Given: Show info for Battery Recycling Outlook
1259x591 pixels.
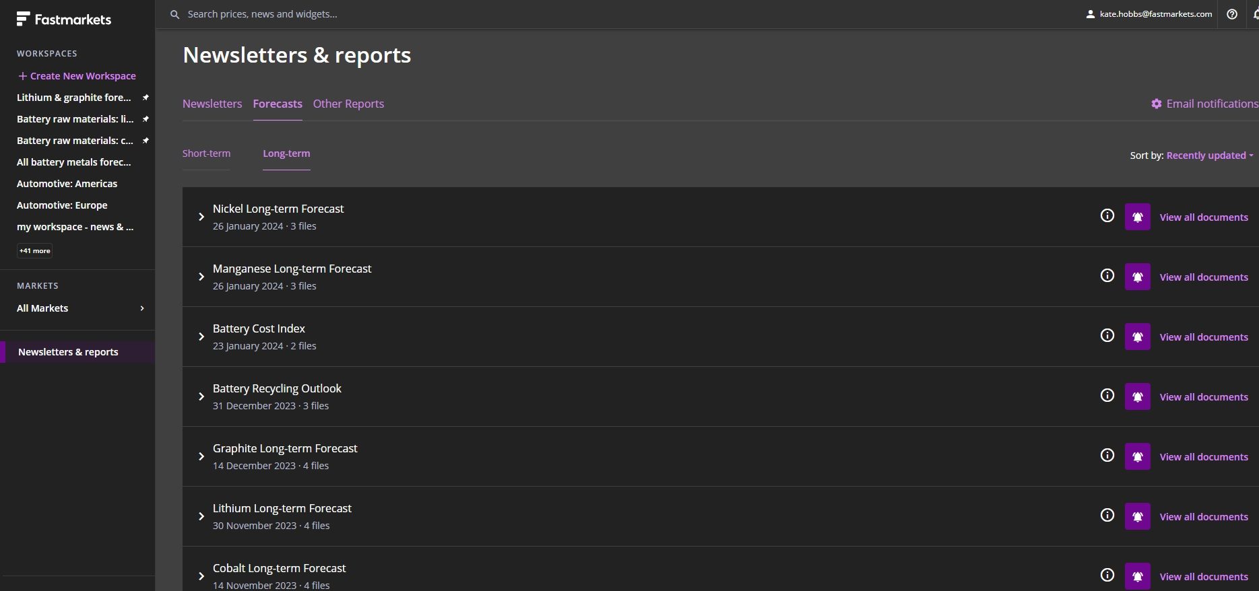Looking at the screenshot, I should pyautogui.click(x=1107, y=395).
